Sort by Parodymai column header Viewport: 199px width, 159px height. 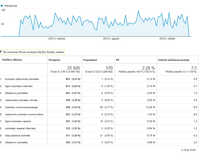click(54, 60)
